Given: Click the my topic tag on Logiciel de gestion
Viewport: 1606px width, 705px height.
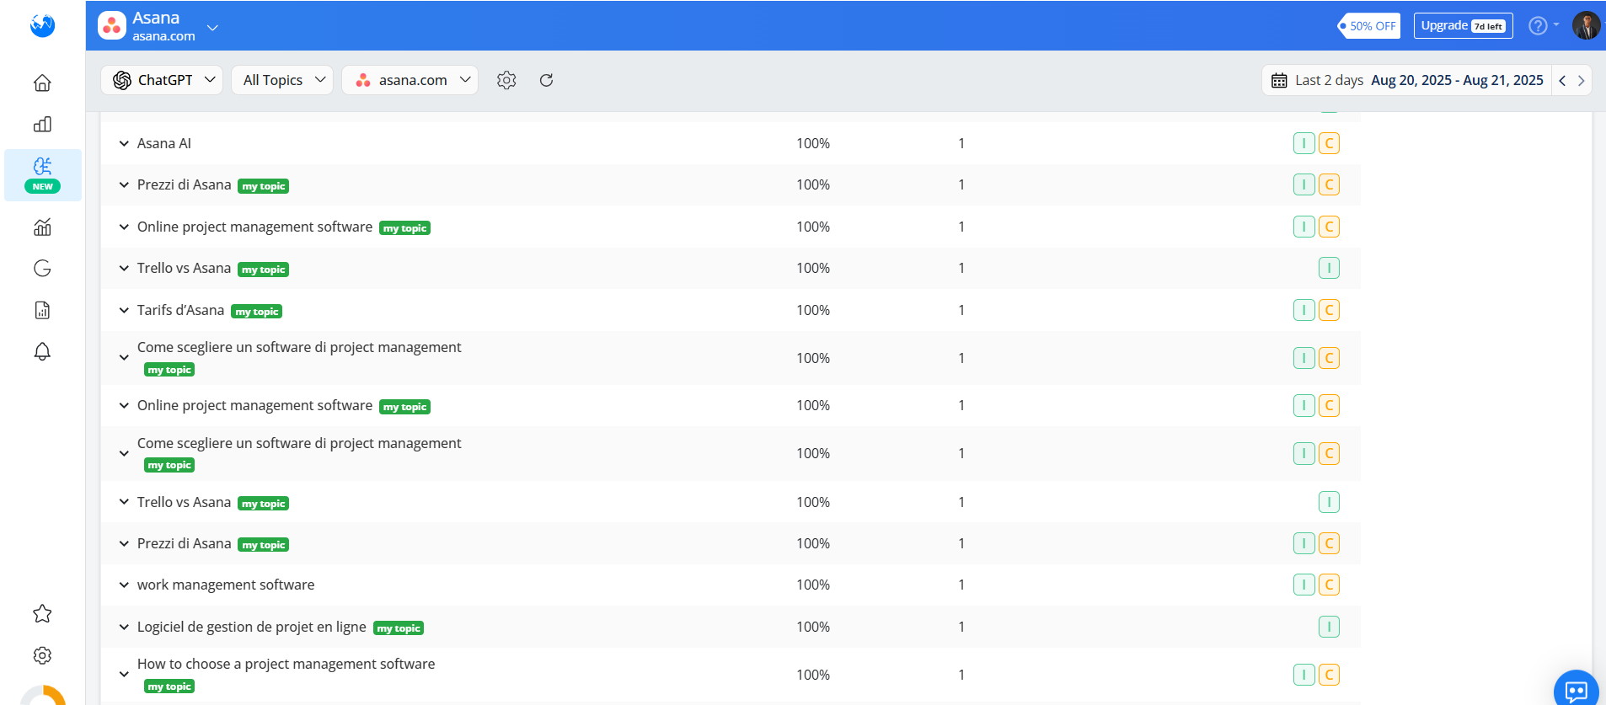Looking at the screenshot, I should coord(399,628).
